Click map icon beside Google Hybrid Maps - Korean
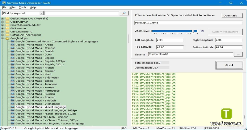 13,87
